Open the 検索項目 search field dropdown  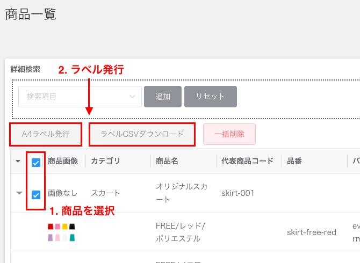click(80, 97)
